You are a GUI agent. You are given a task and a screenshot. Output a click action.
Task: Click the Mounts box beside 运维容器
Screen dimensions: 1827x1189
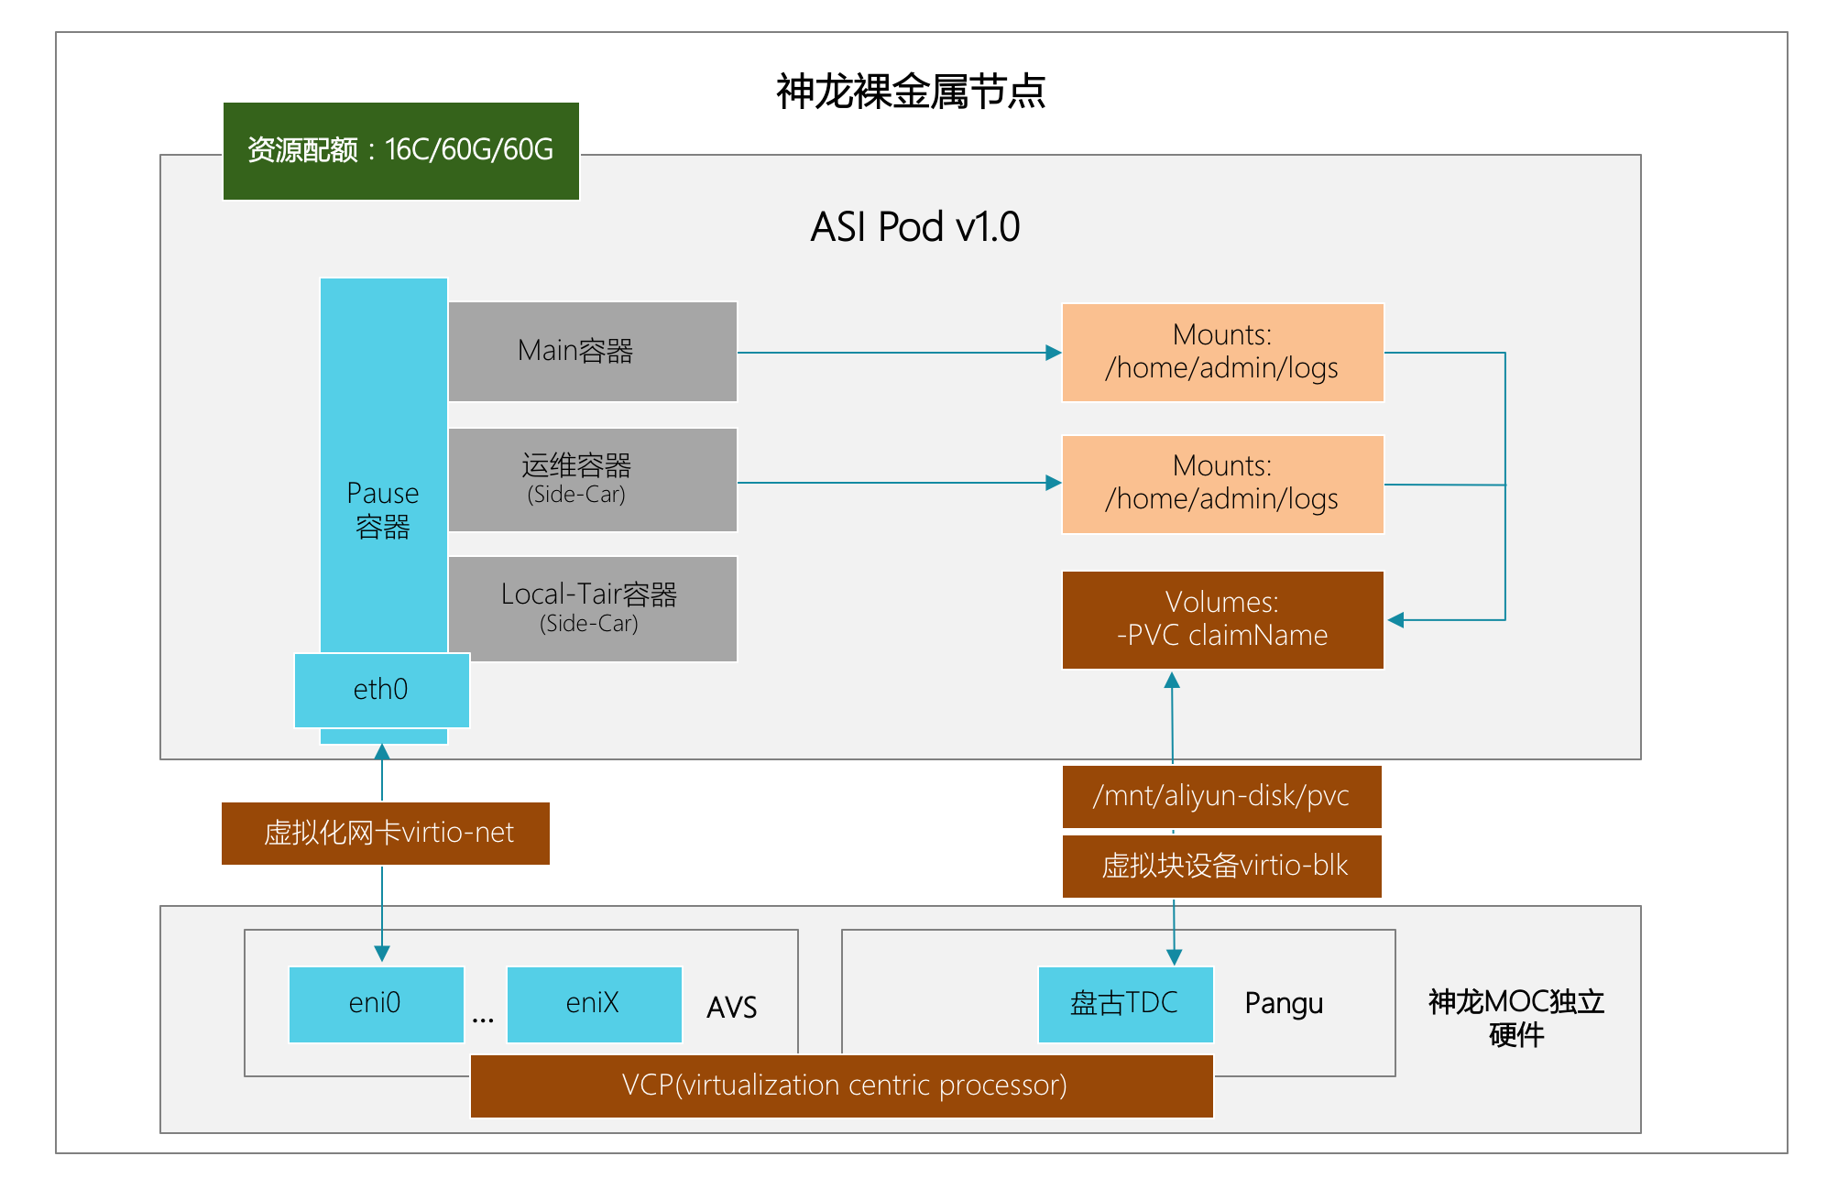pyautogui.click(x=1222, y=484)
